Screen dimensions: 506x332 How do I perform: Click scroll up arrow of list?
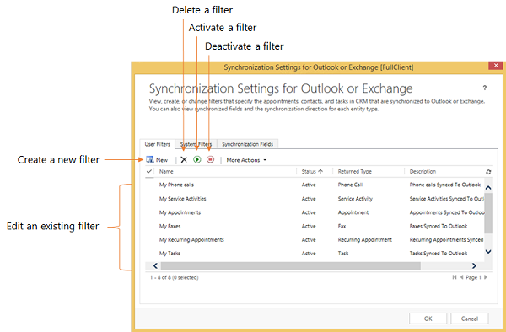click(x=488, y=188)
